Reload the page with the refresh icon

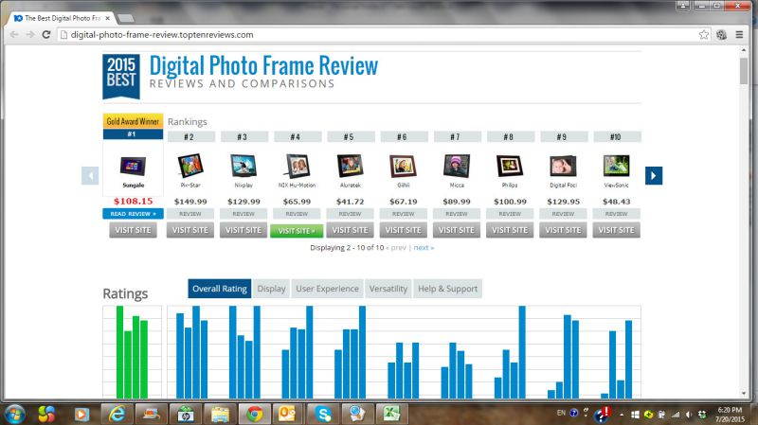pos(46,34)
